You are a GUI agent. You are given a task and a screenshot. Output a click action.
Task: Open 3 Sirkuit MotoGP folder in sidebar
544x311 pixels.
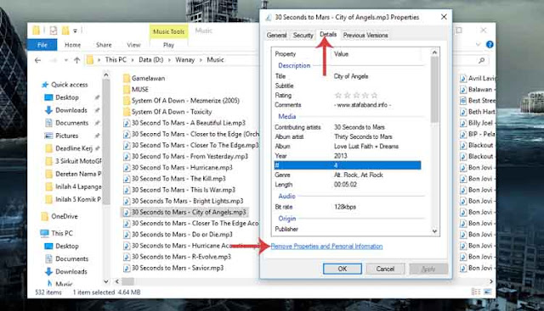(x=78, y=161)
